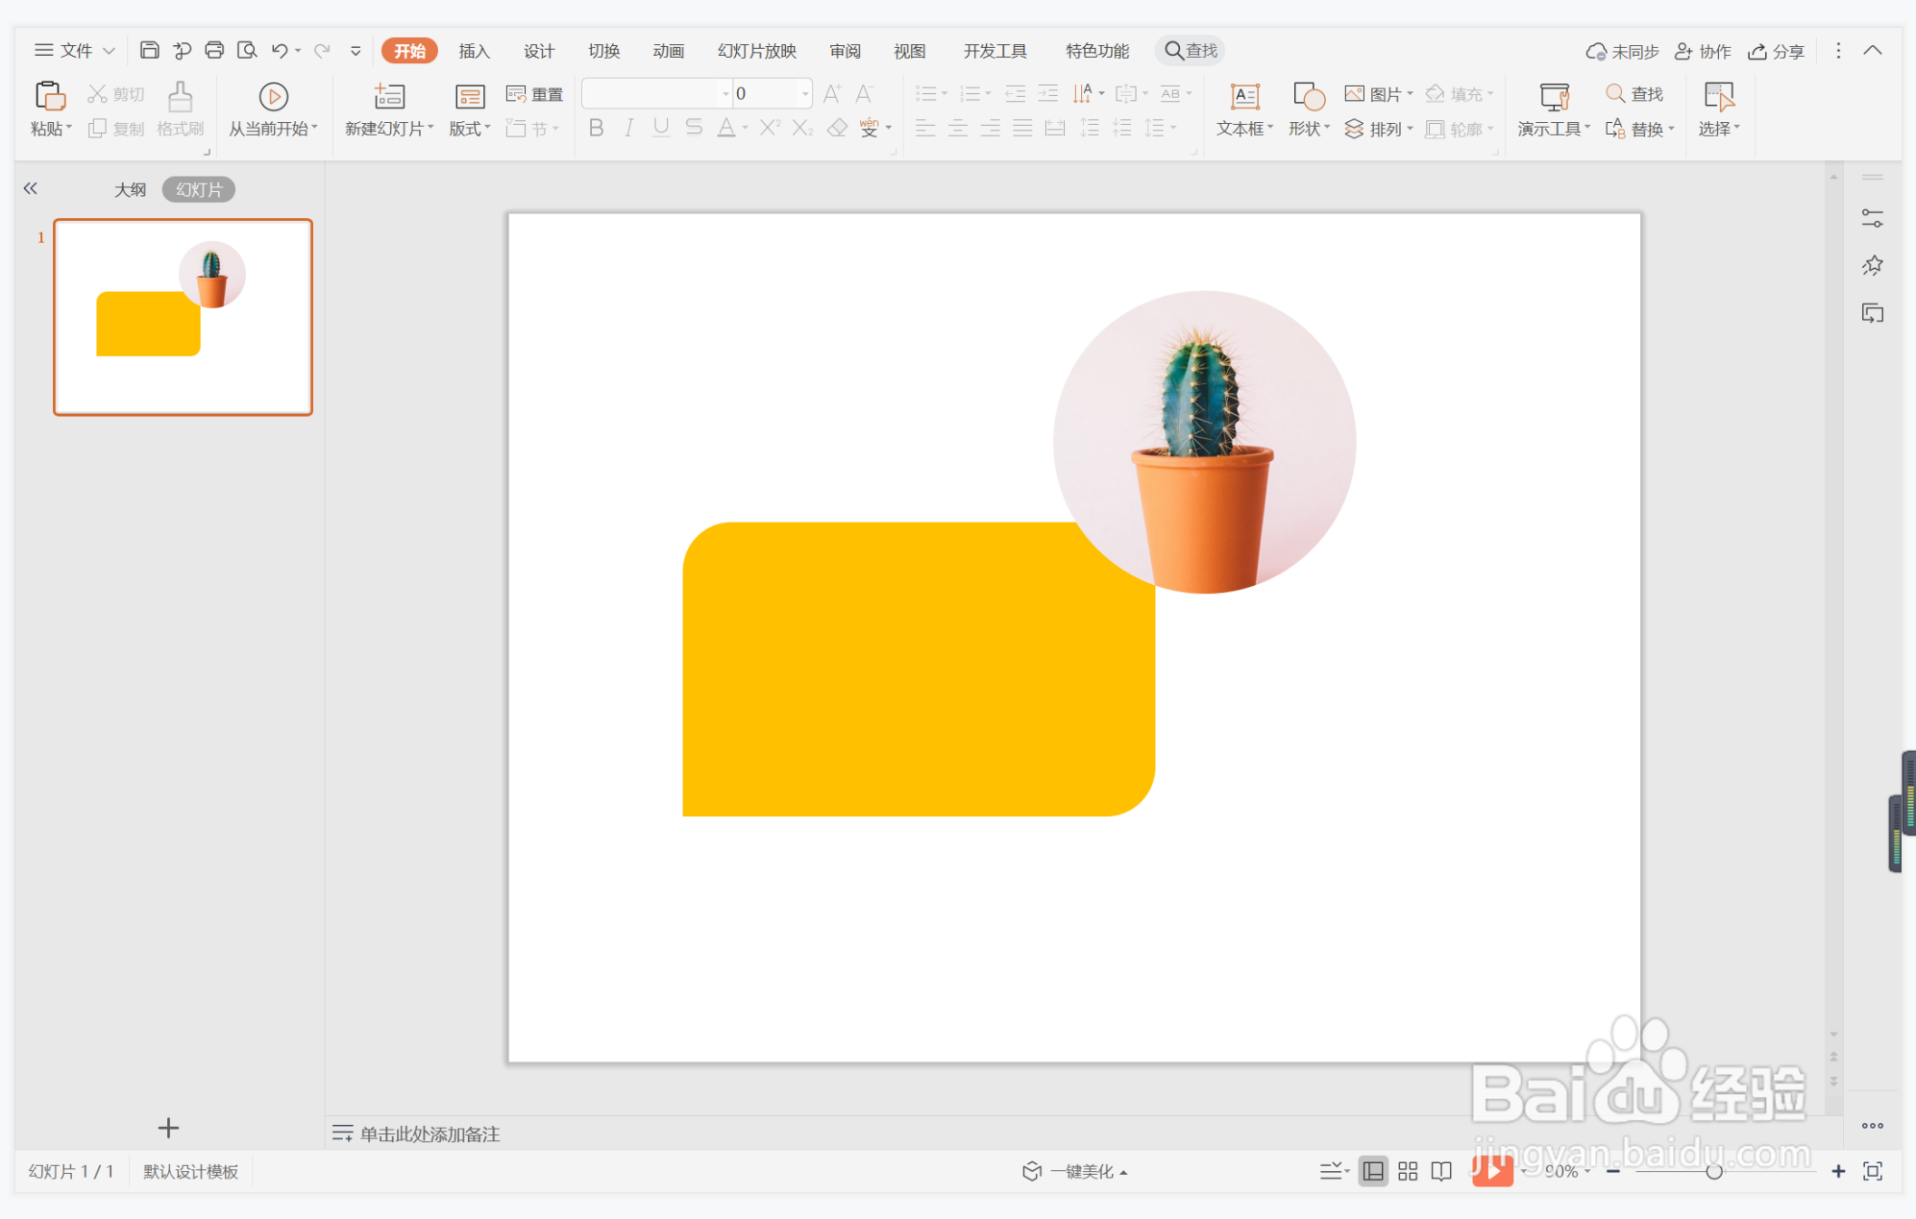Expand the Replace (替换) dropdown
Image resolution: width=1916 pixels, height=1219 pixels.
[1672, 128]
